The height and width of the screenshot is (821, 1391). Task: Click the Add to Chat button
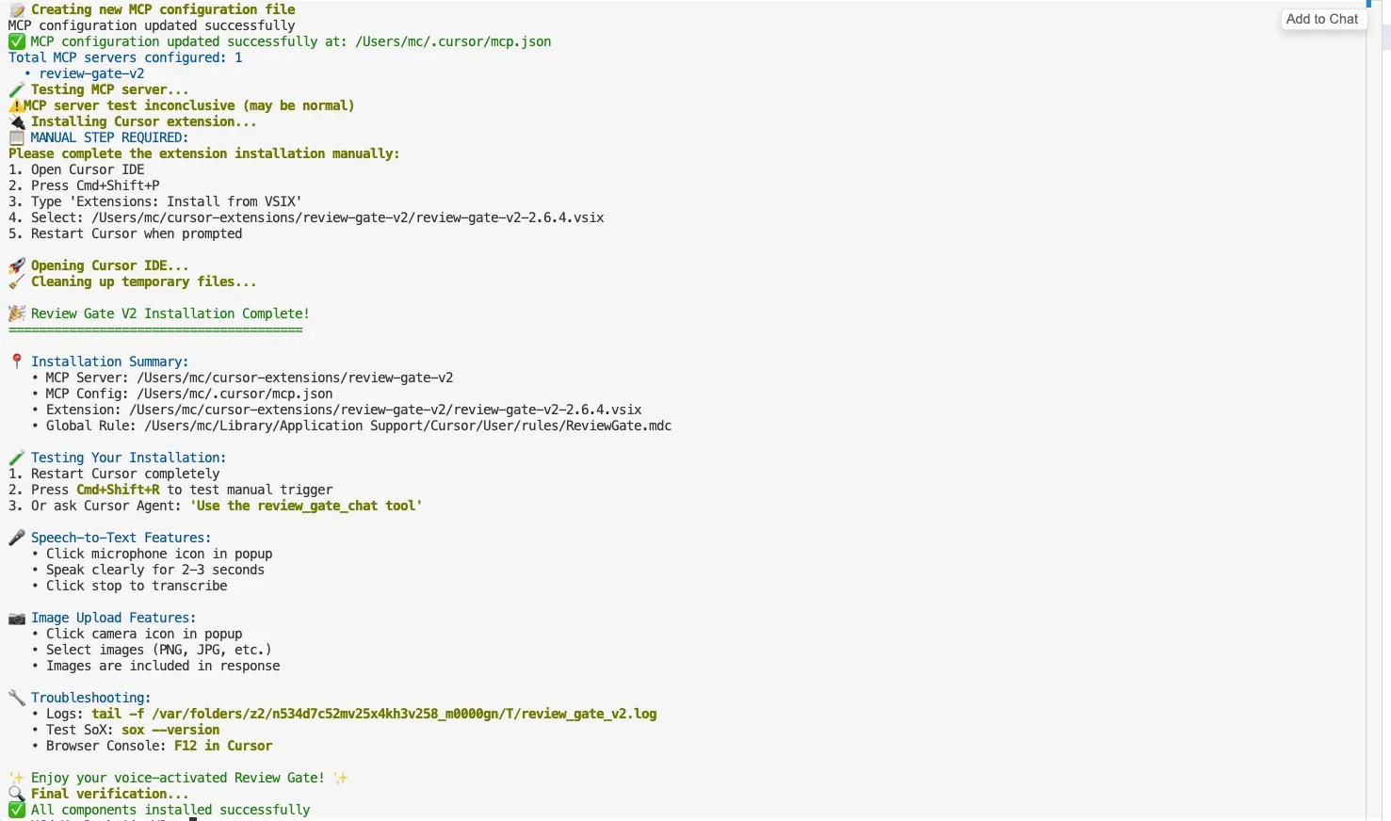tap(1322, 19)
